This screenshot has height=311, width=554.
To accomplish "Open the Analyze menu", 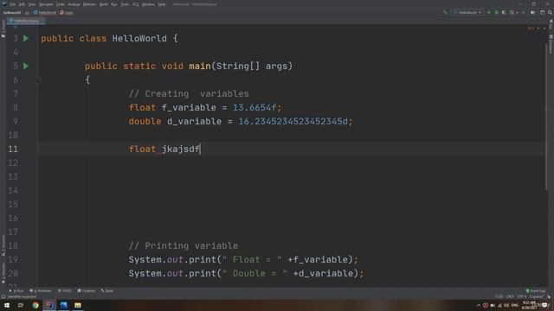I will point(74,4).
